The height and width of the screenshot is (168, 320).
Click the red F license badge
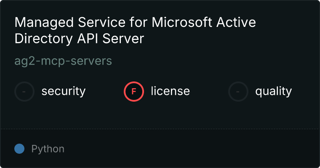coord(134,91)
